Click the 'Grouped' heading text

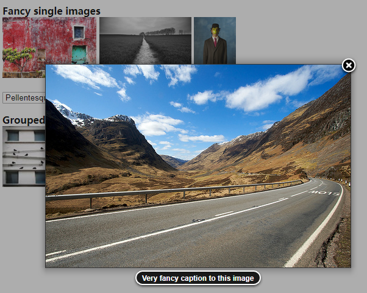tap(23, 120)
